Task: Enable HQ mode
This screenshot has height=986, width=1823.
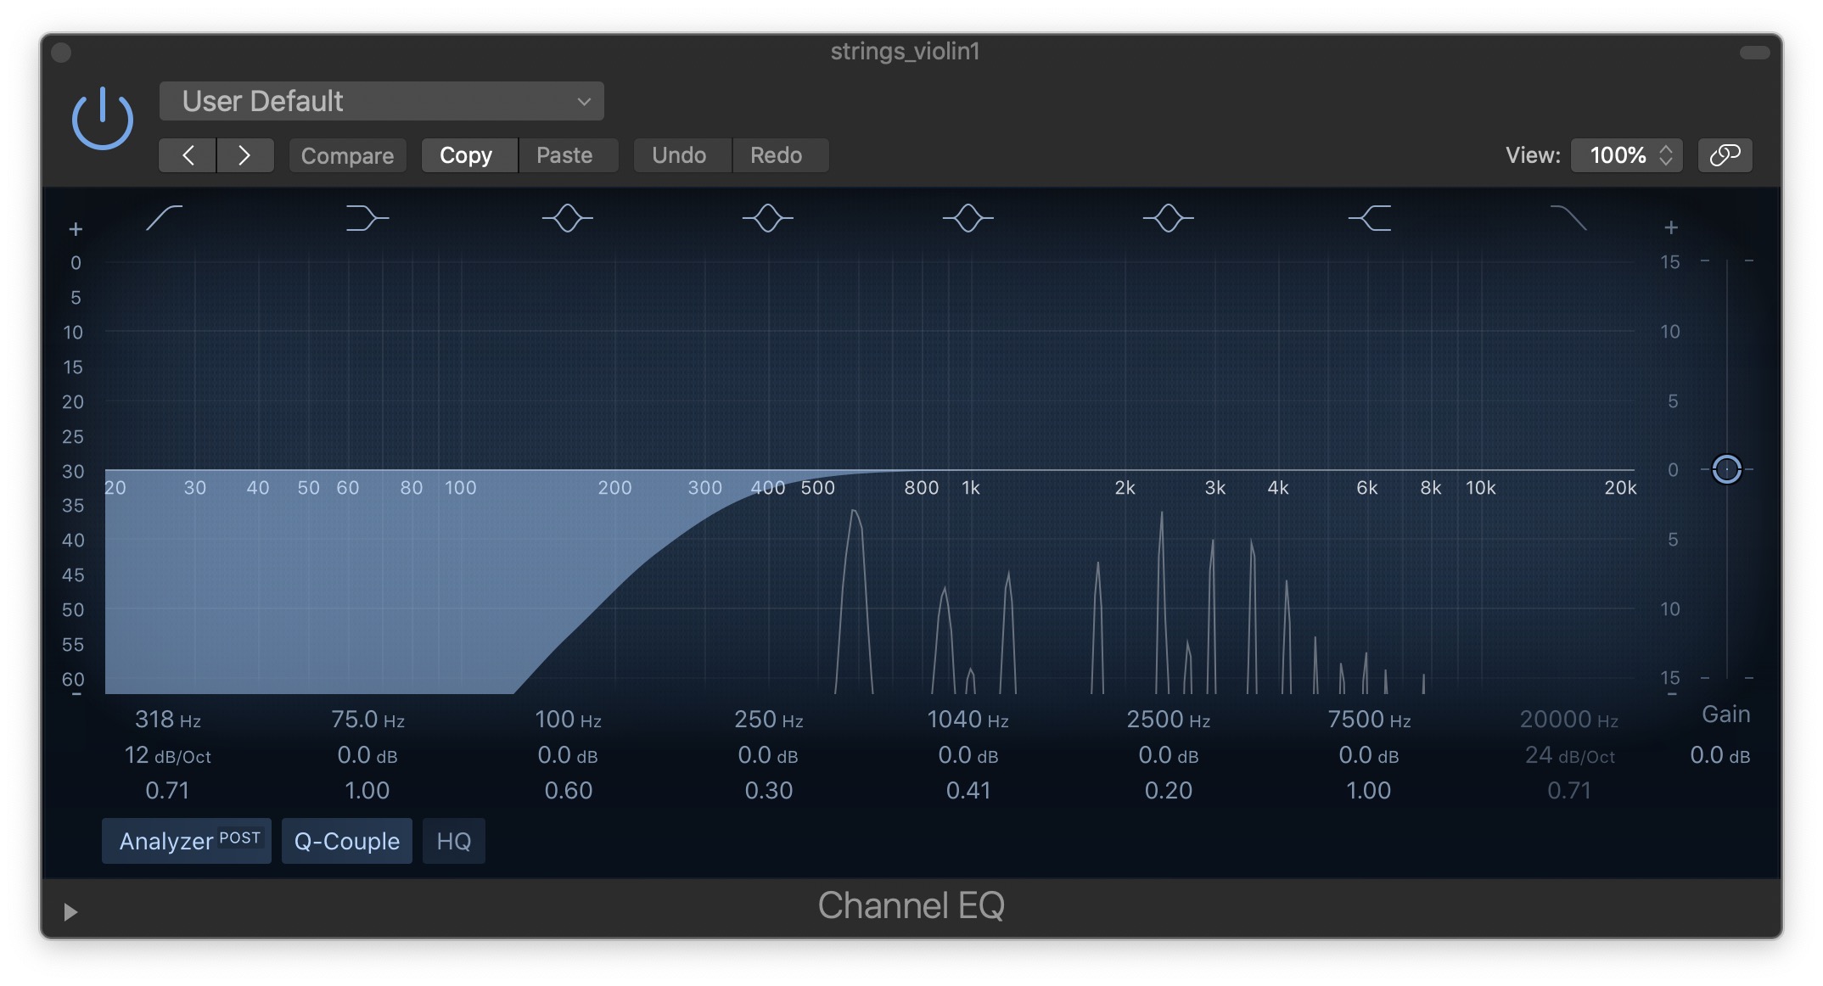Action: tap(453, 841)
